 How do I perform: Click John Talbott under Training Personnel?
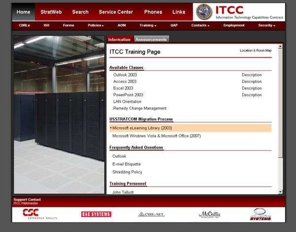(x=123, y=192)
